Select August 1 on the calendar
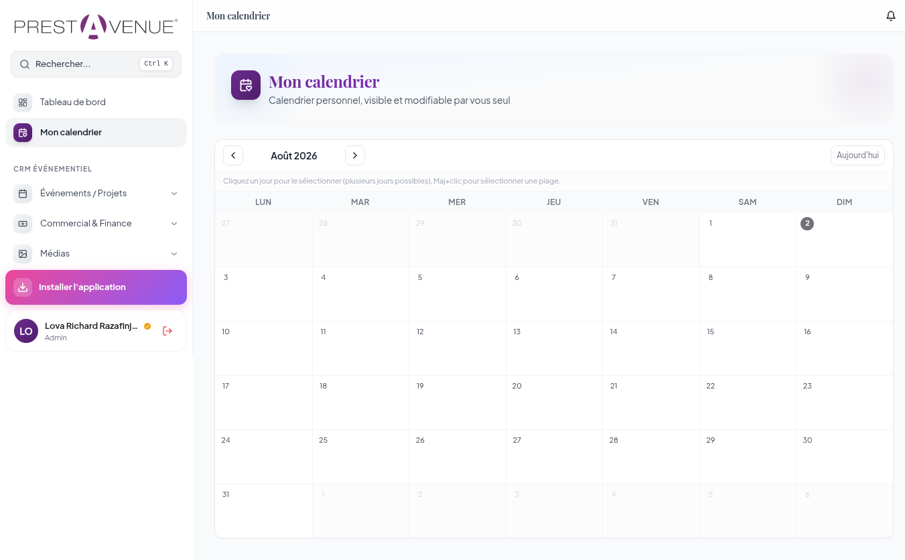The height and width of the screenshot is (560, 905). (x=748, y=240)
